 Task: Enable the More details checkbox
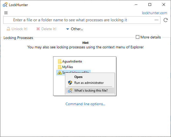tap(137, 37)
